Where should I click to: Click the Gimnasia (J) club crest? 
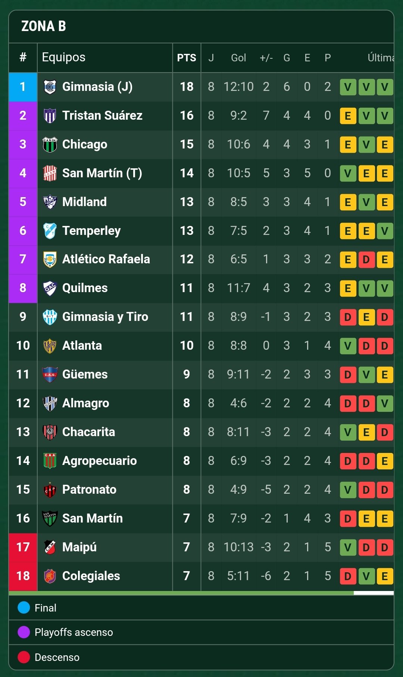[50, 87]
